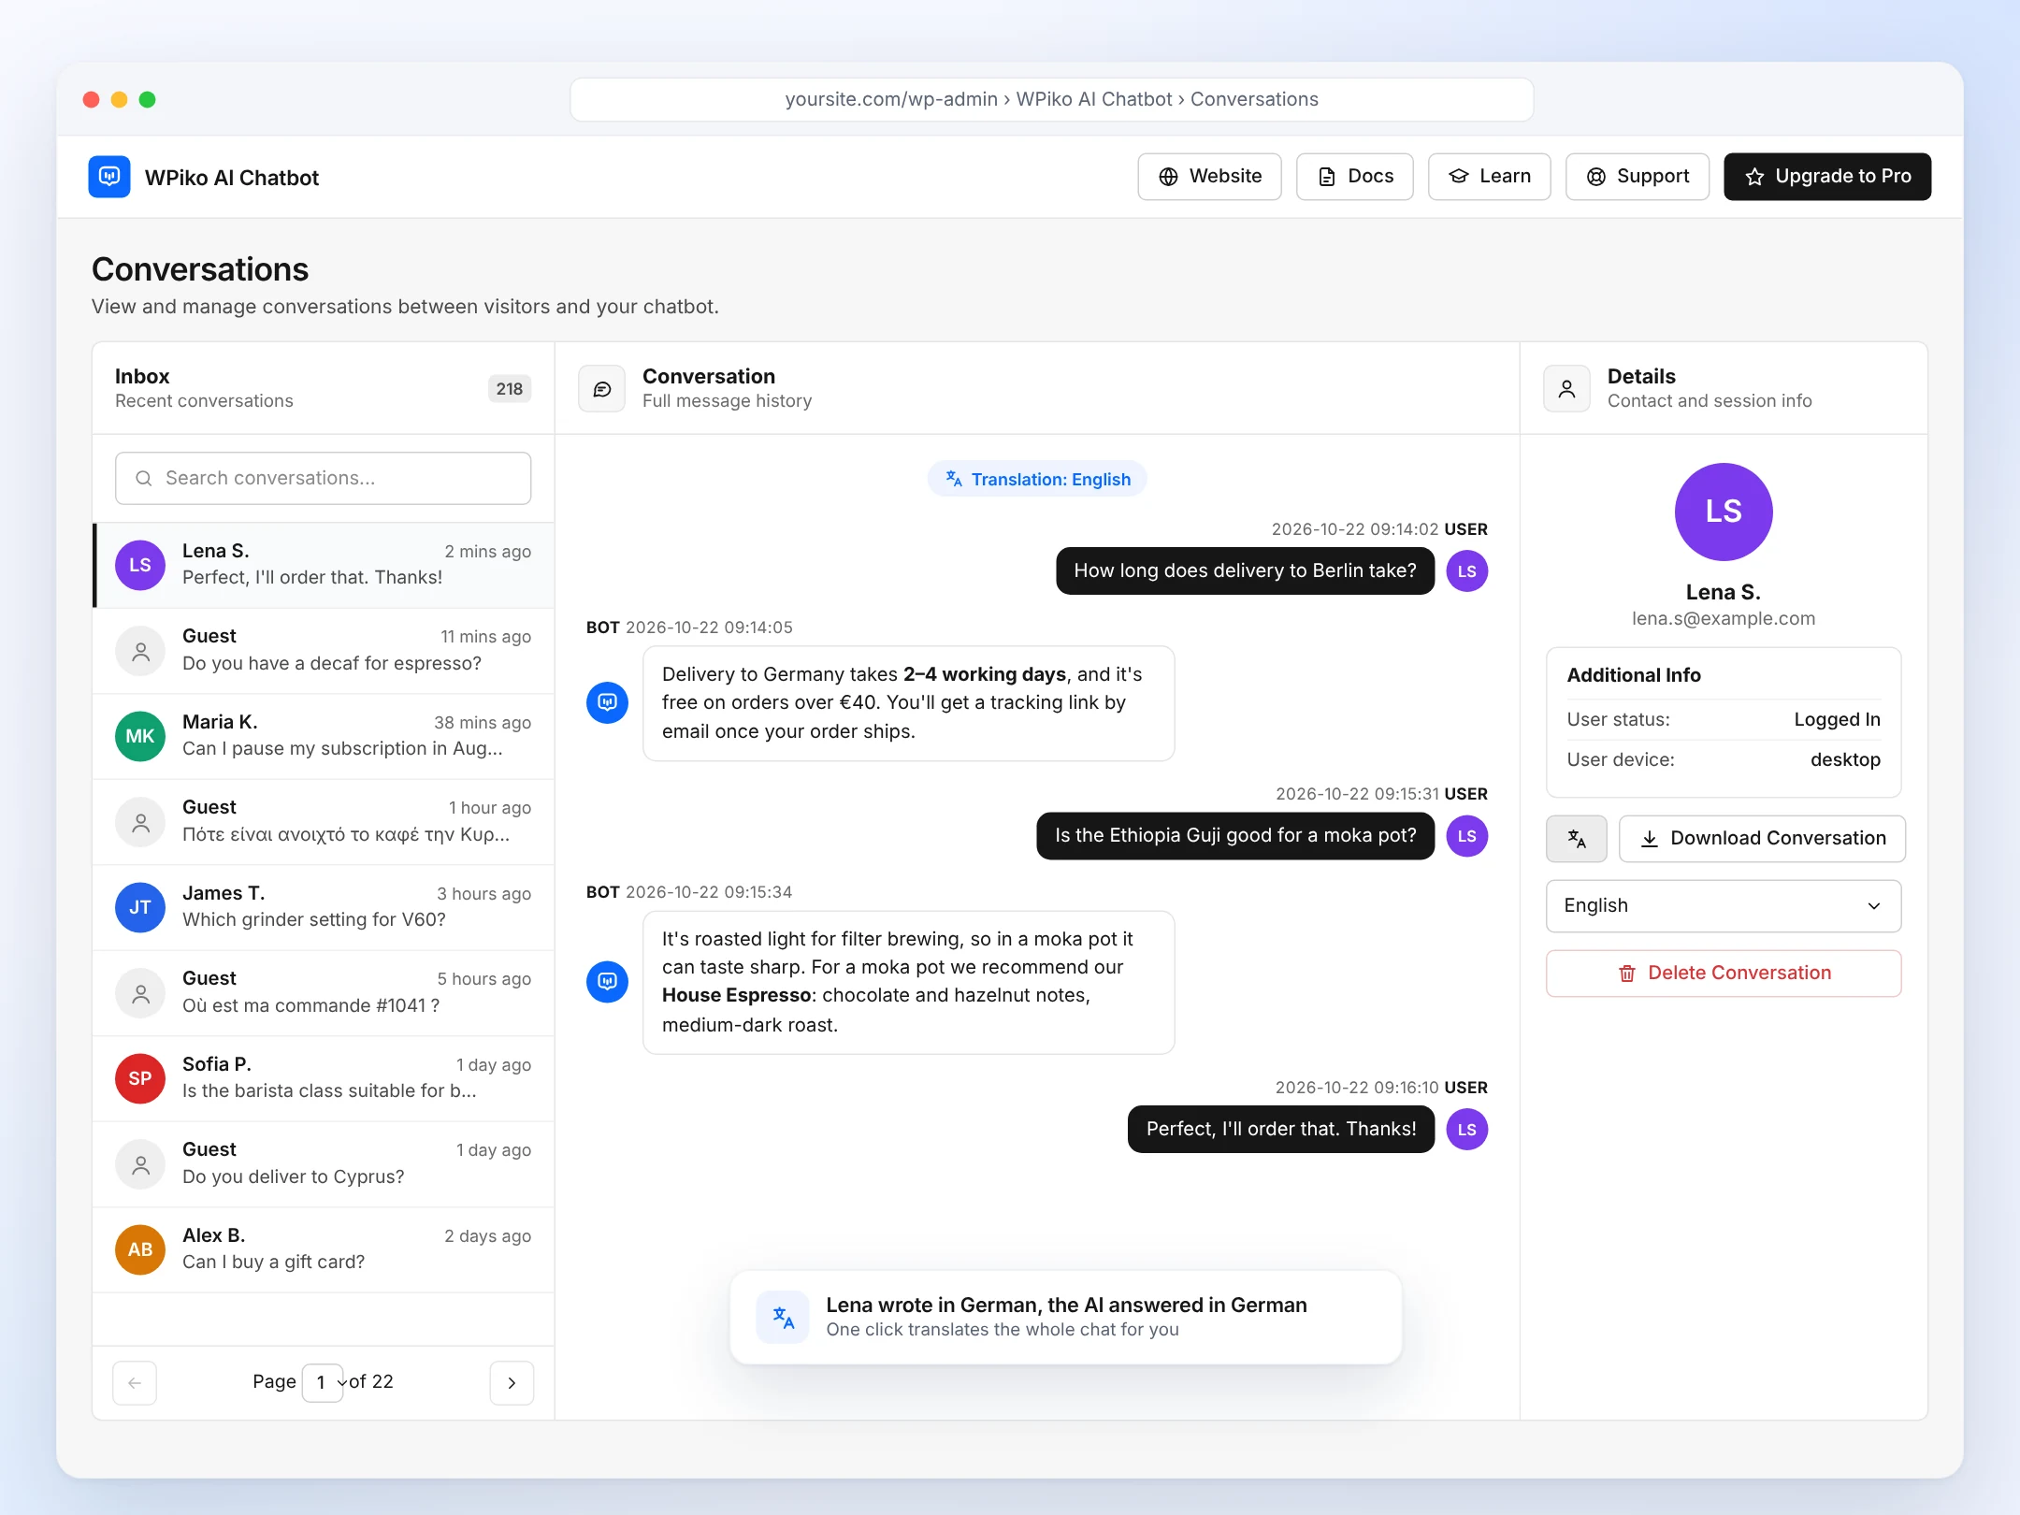Click the browser address bar breadcrumb

point(1051,99)
